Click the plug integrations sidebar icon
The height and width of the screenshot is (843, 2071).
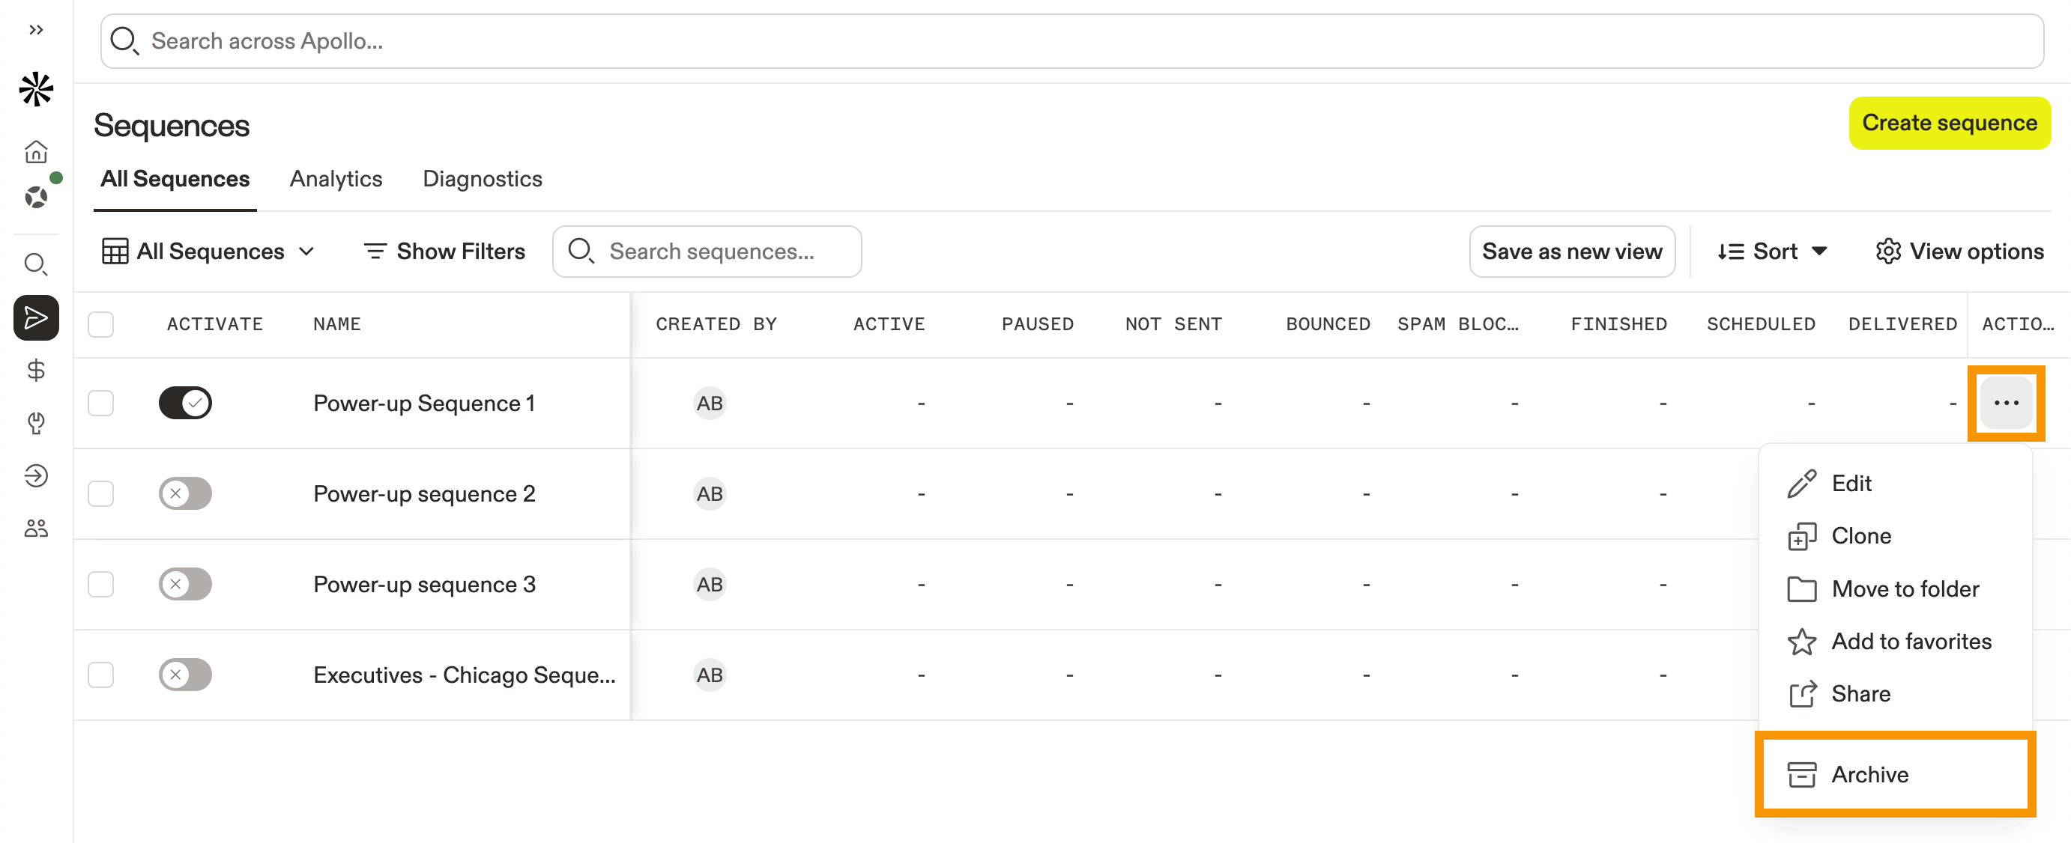(x=36, y=423)
